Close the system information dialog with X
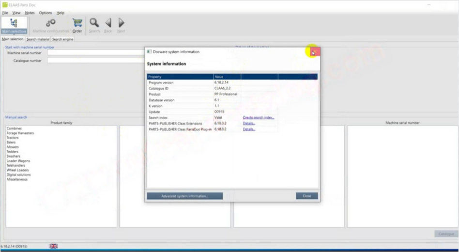Viewport: 459px width, 252px height. click(x=314, y=52)
